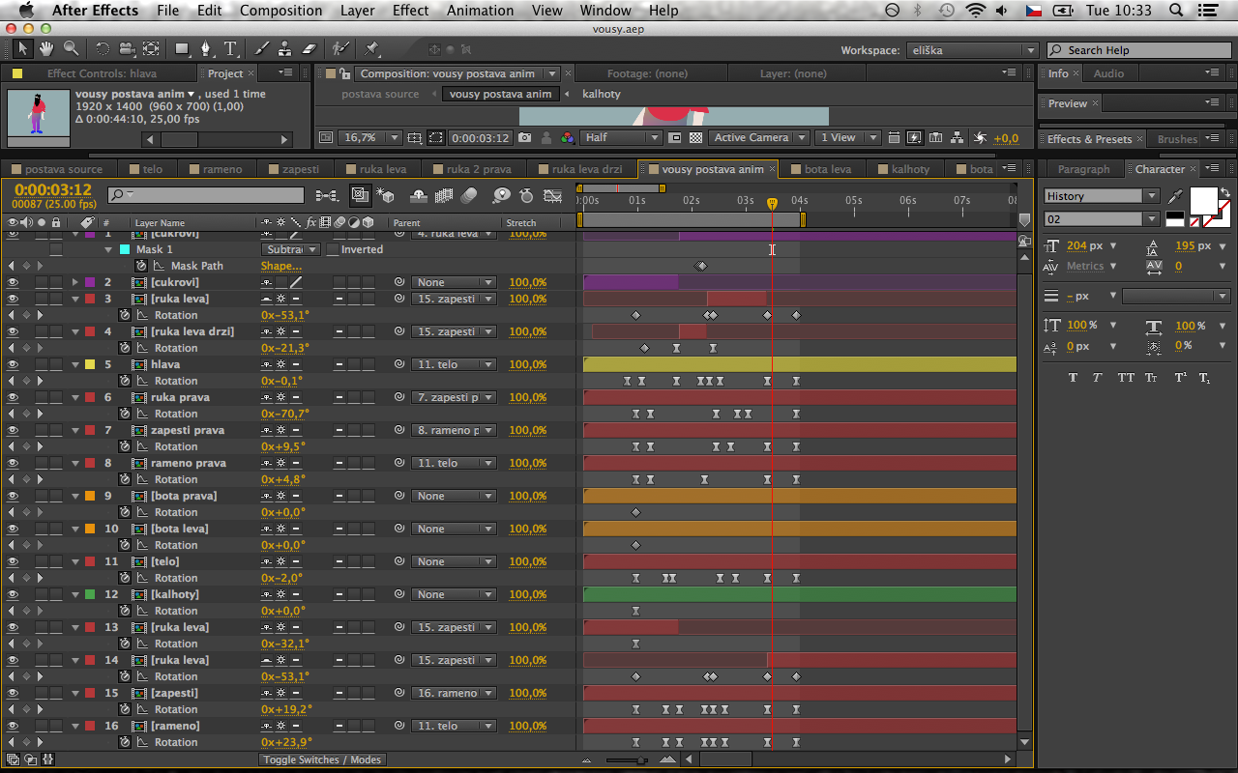The width and height of the screenshot is (1238, 773).
Task: Select the Hand tool
Action: pyautogui.click(x=46, y=48)
